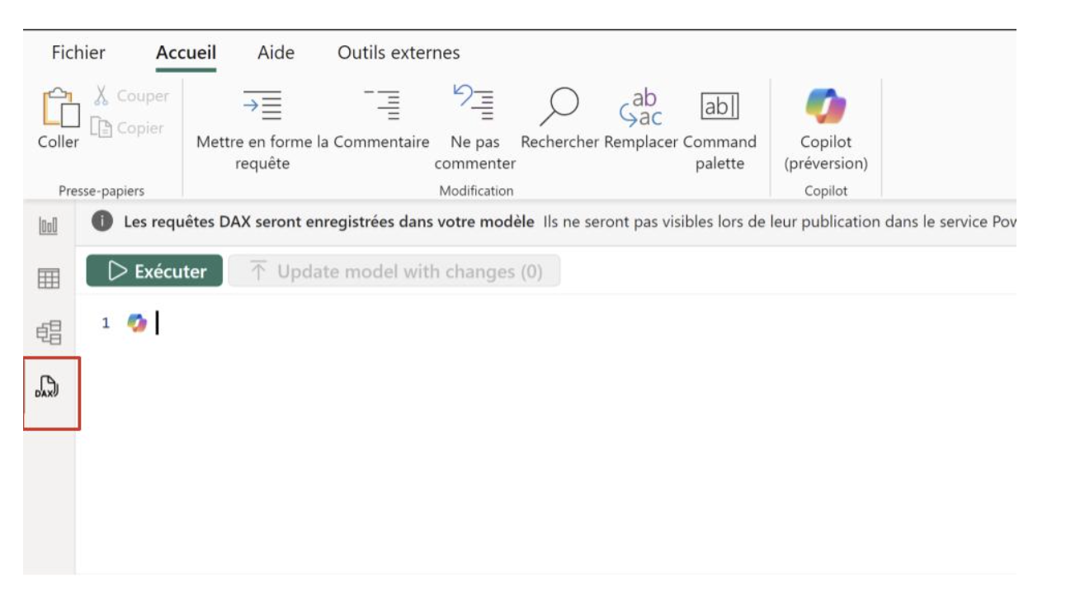Click the "Les requêtes DAX seront enregistrées" message

coord(328,222)
